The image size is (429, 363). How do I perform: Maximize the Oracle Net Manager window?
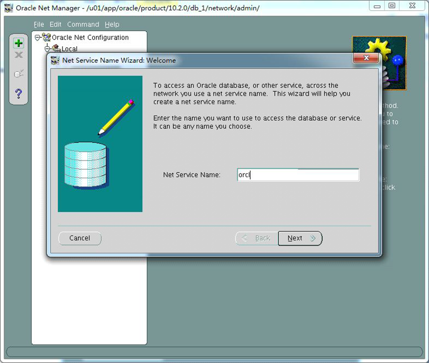coord(392,6)
